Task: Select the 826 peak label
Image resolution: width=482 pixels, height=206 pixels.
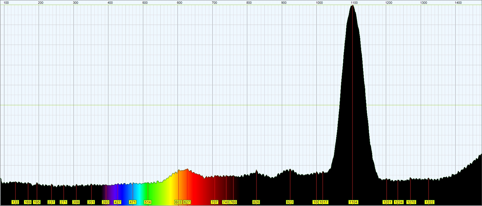Action: pyautogui.click(x=256, y=202)
